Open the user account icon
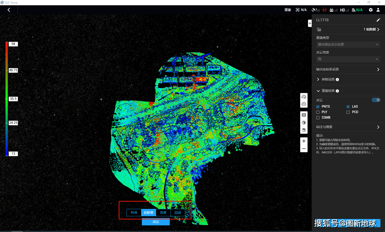385x232 pixels. tap(378, 10)
